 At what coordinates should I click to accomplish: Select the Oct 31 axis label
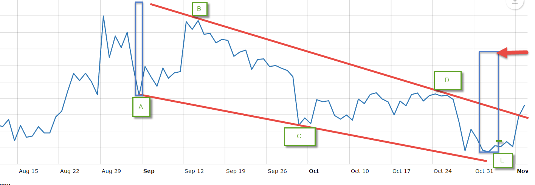pos(484,171)
